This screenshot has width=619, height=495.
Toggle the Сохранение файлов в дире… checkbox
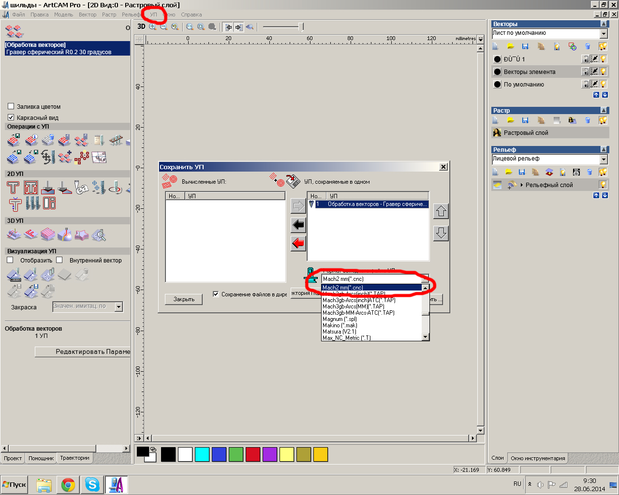coord(216,294)
